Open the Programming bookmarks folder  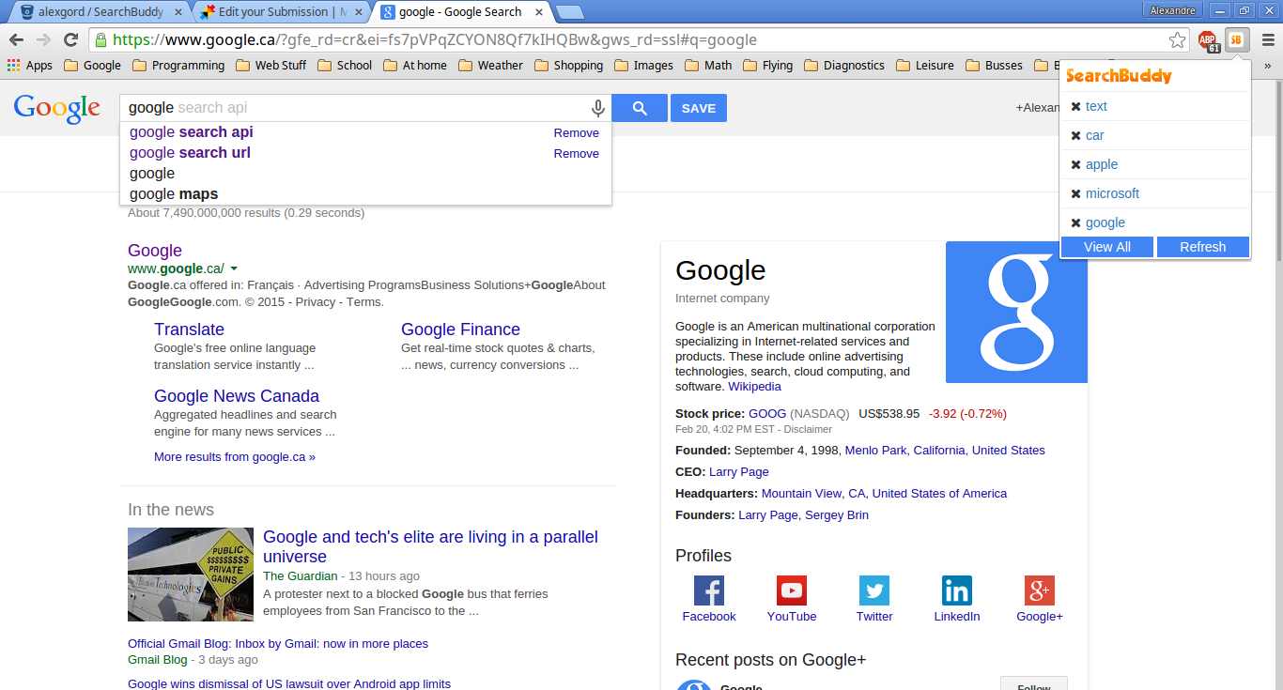pyautogui.click(x=178, y=65)
